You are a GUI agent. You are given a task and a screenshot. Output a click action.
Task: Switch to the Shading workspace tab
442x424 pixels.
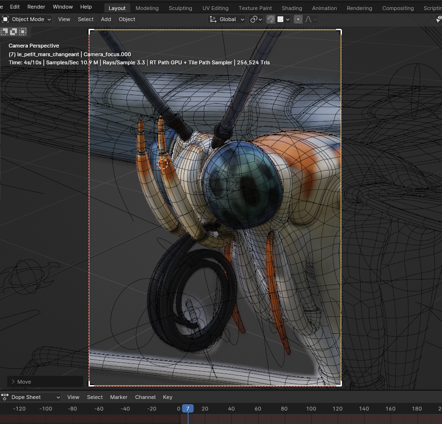(292, 8)
